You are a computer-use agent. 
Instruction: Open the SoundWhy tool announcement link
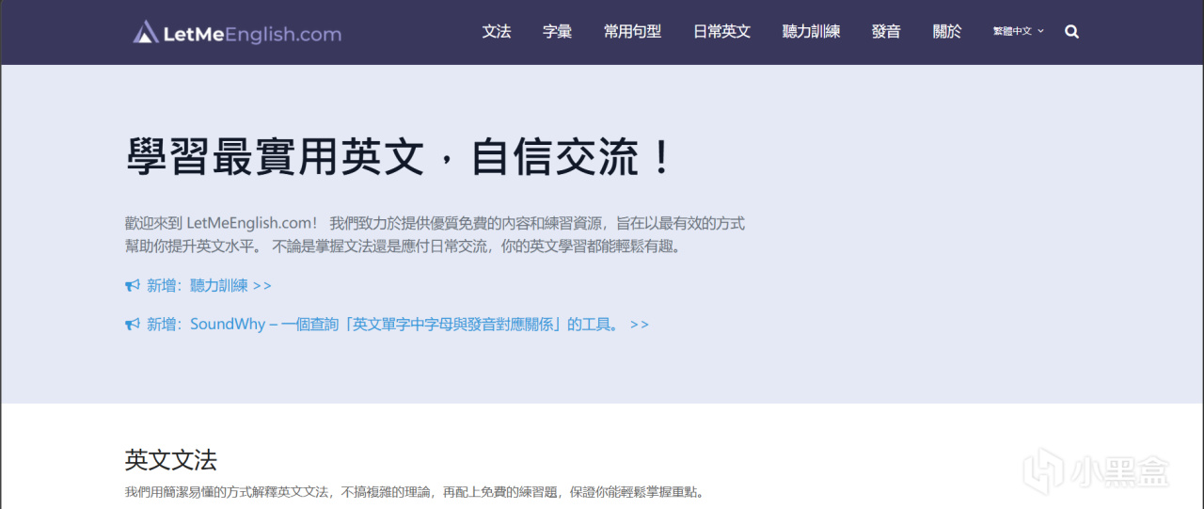click(398, 325)
